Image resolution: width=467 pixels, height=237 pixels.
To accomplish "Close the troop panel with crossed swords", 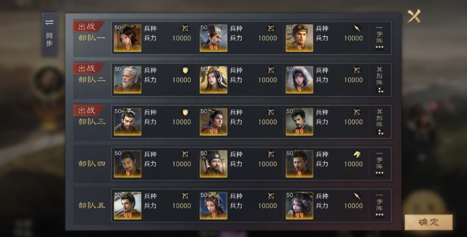I will coord(414,16).
